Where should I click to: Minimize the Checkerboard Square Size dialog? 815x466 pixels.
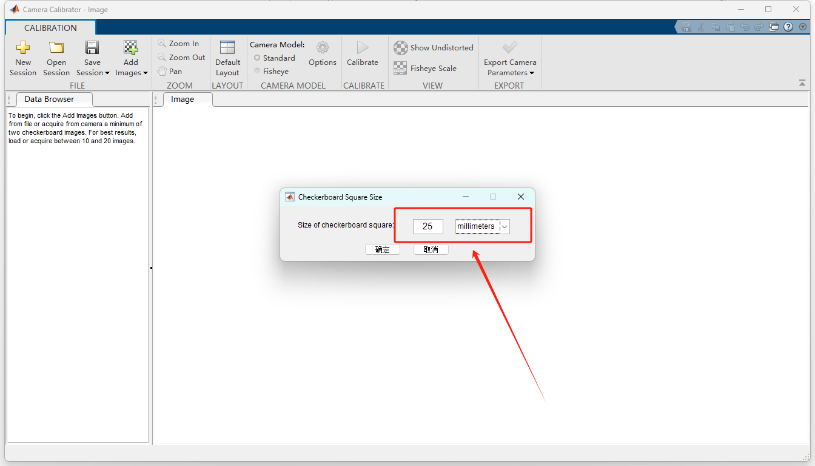(x=466, y=197)
